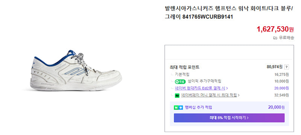Click the red price 1,627,530원
The image size is (301, 135).
[275, 29]
